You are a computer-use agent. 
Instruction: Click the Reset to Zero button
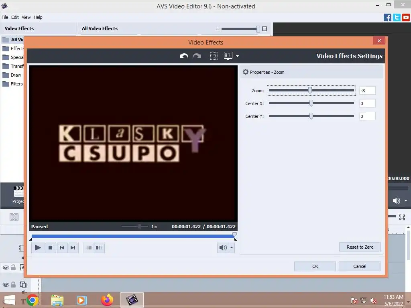click(x=360, y=247)
